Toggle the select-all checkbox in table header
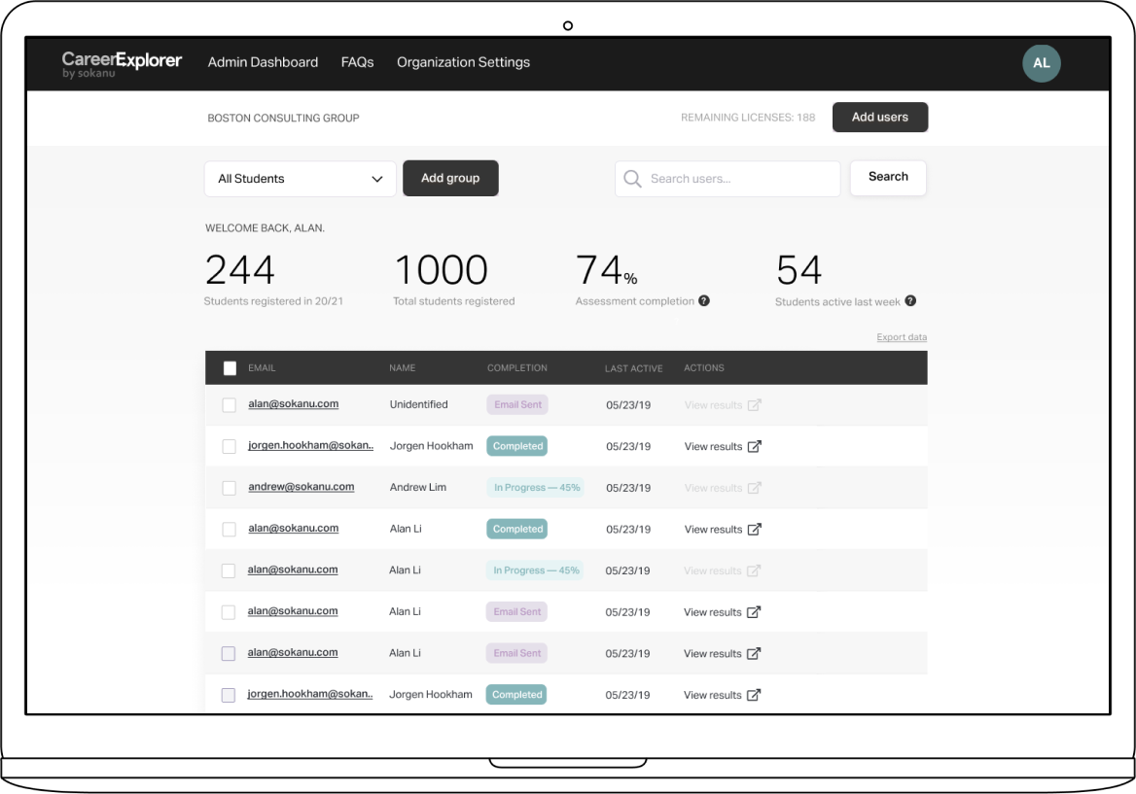Screen dimensions: 1136x794 (230, 368)
